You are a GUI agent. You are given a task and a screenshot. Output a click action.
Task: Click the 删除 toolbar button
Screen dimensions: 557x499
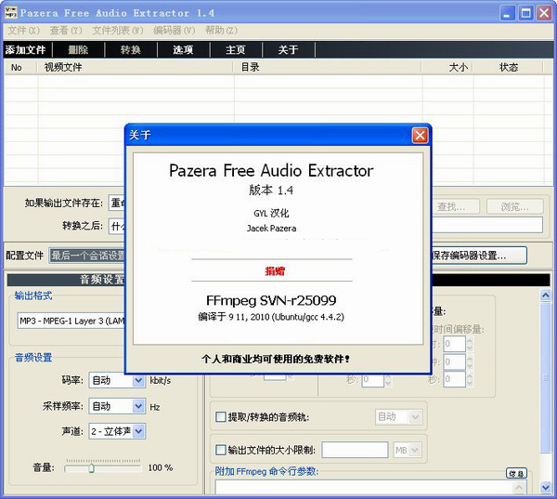pyautogui.click(x=78, y=50)
